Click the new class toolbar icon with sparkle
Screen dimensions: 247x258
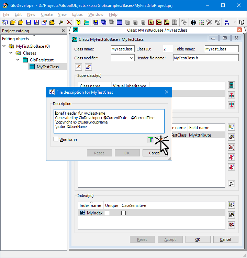(x=87, y=22)
